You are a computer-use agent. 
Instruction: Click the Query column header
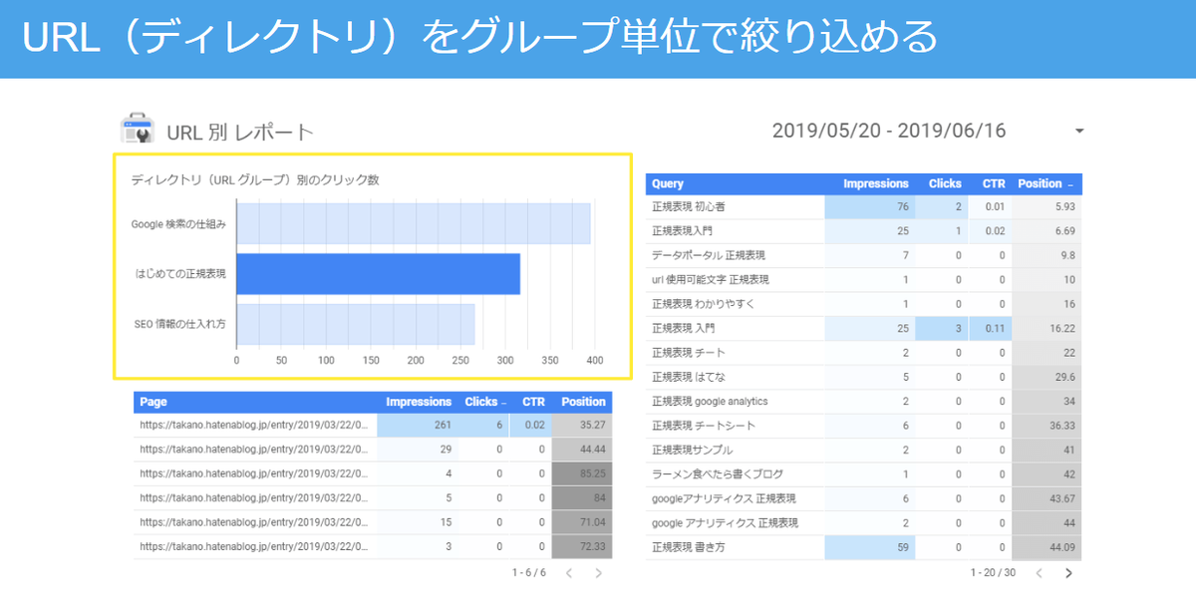tap(668, 183)
